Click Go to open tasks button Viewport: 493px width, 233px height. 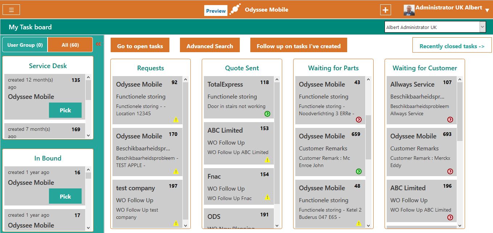[x=140, y=45]
